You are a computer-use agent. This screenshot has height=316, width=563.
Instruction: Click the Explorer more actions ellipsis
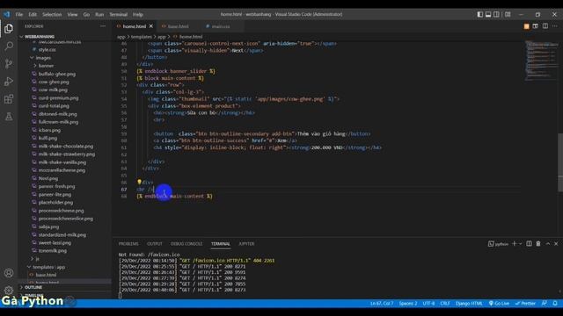pyautogui.click(x=103, y=26)
